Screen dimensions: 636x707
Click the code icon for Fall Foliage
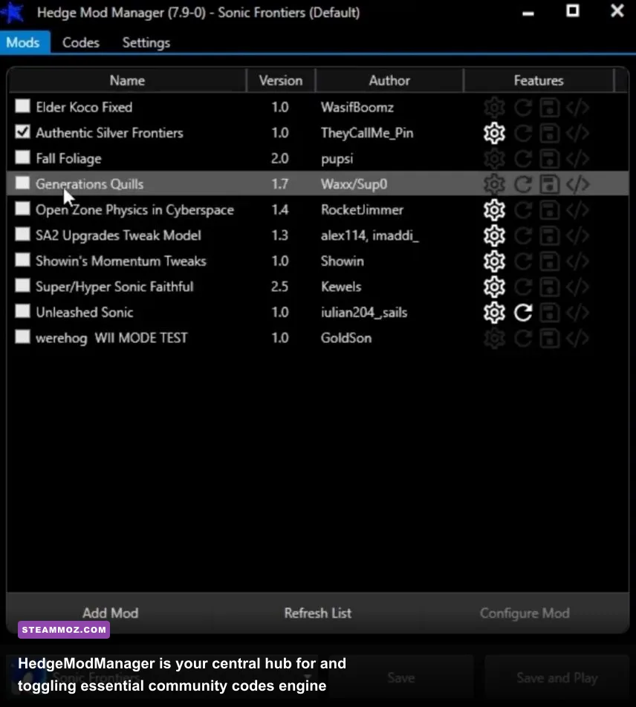[x=578, y=159]
